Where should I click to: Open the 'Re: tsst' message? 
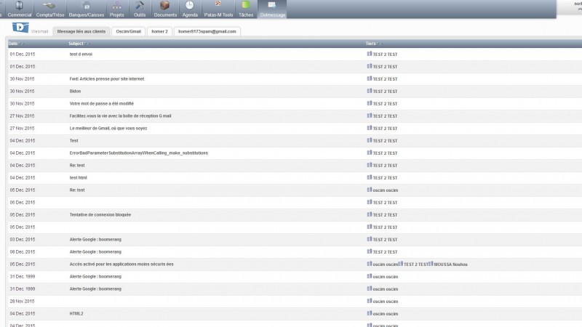click(77, 190)
